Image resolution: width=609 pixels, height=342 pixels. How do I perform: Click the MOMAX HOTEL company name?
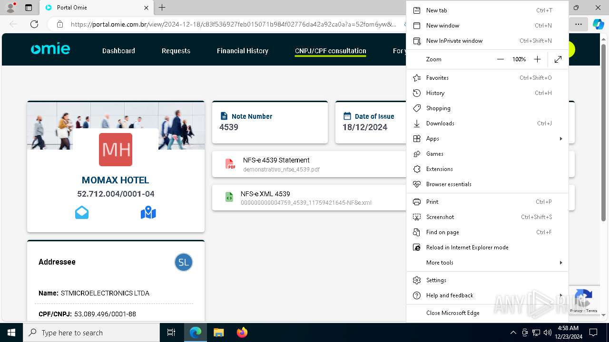click(x=116, y=180)
